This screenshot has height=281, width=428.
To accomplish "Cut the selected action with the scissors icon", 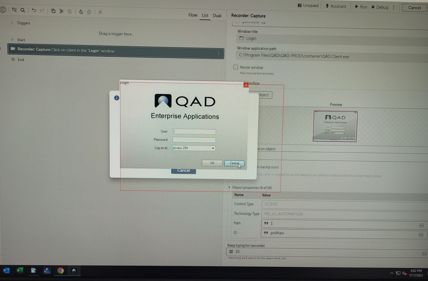I will pyautogui.click(x=62, y=11).
